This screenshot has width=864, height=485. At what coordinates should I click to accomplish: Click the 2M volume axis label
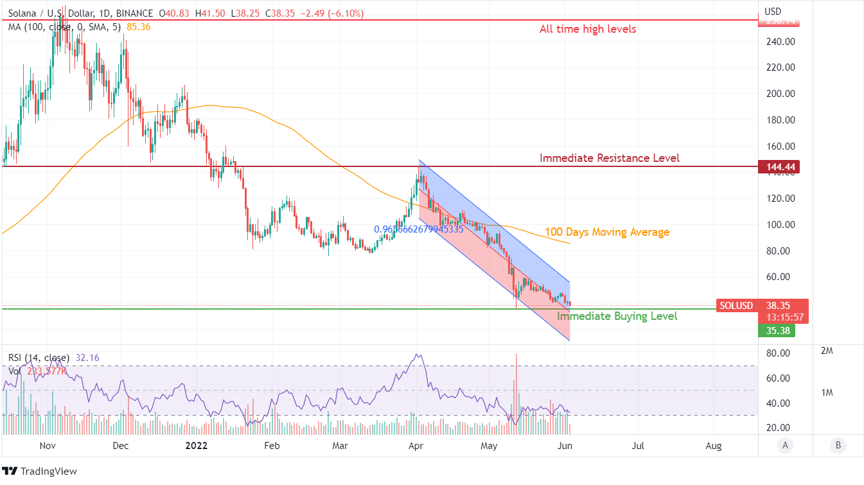pyautogui.click(x=827, y=351)
